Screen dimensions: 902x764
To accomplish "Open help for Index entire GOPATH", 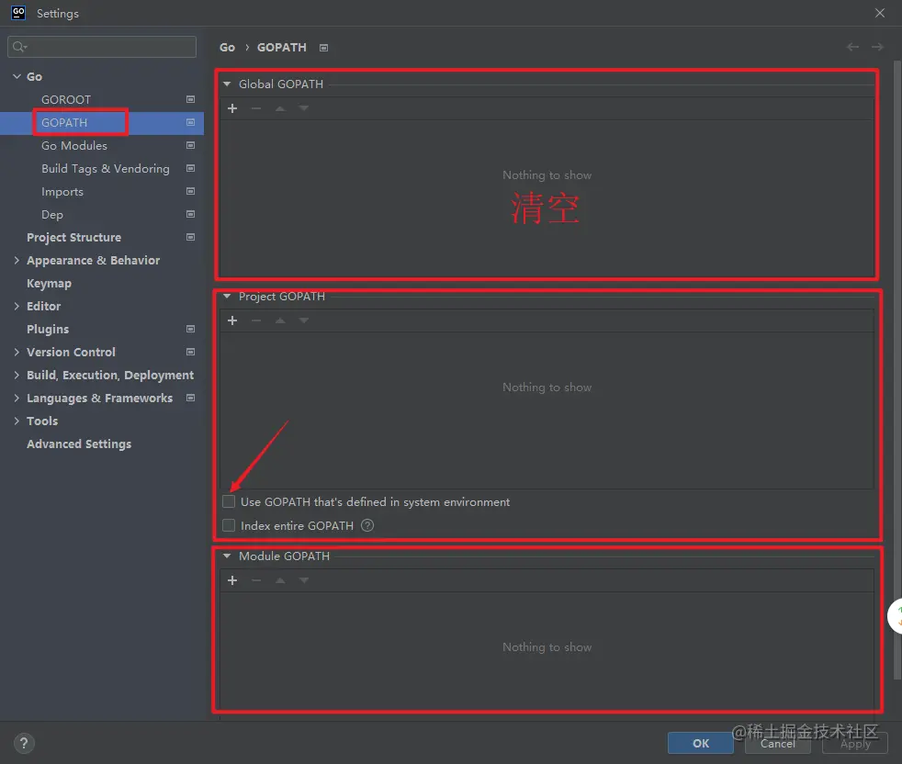I will click(367, 525).
